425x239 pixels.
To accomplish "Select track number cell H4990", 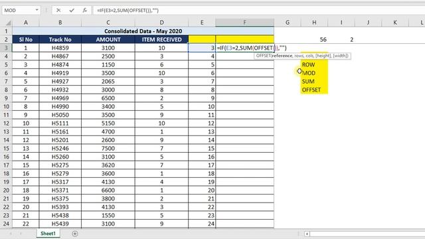I will pos(60,106).
